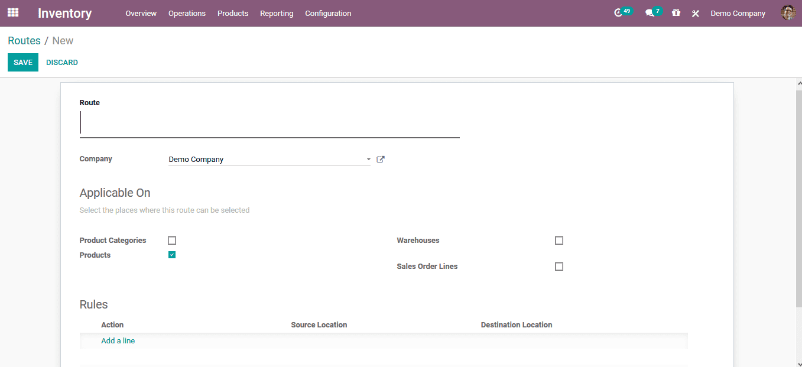Discard the new route
Image resolution: width=802 pixels, height=367 pixels.
click(x=62, y=63)
